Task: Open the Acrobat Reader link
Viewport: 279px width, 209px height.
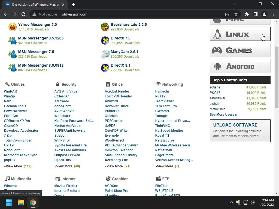Action: 117,91
